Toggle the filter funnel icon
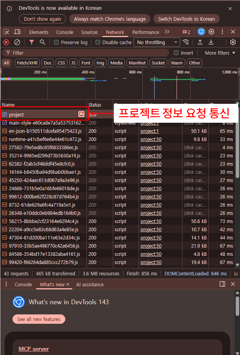The height and width of the screenshot is (355, 240). (x=32, y=42)
